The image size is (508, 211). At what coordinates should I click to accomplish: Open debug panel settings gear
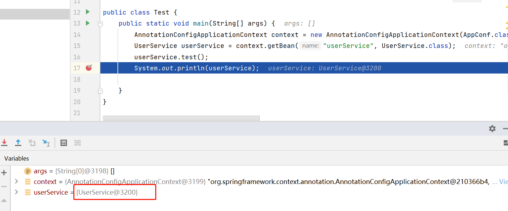pyautogui.click(x=492, y=129)
